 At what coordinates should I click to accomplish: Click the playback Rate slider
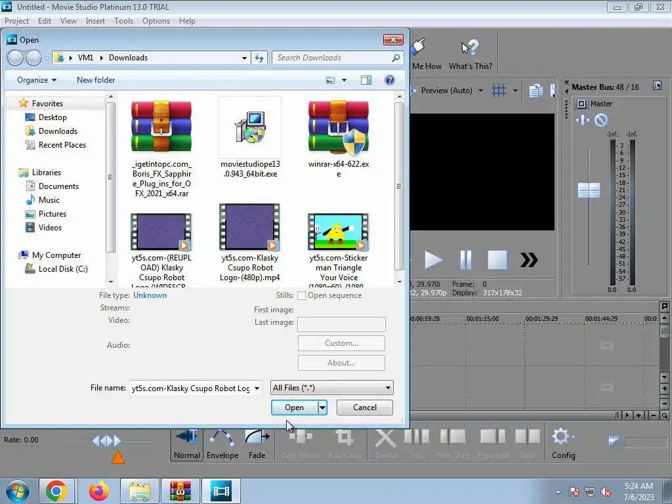point(107,440)
